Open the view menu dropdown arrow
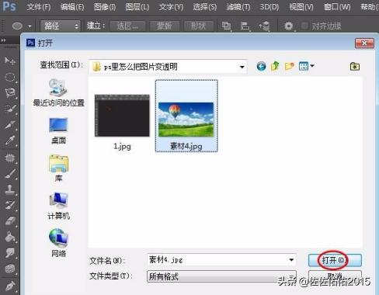The image size is (379, 295). [x=312, y=66]
